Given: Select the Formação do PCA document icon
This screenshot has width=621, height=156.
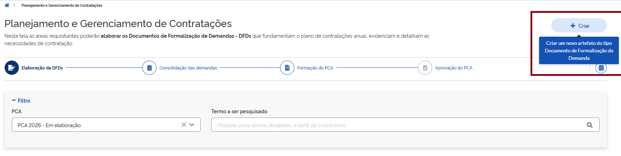Looking at the screenshot, I should (287, 68).
